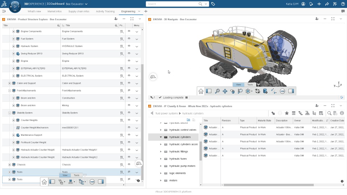Click into the top Search field
The height and width of the screenshot is (195, 347).
[x=173, y=4]
